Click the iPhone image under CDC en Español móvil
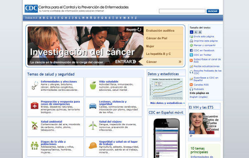 (166, 138)
